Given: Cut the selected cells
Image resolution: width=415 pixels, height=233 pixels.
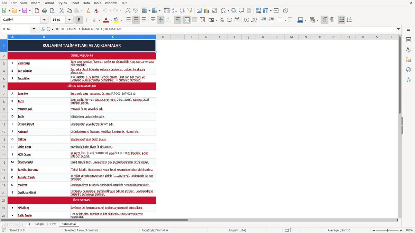Looking at the screenshot, I should tap(62, 11).
